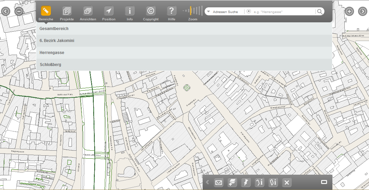Screen dimensions: 369x190
Task: Open the Info panel
Action: (x=130, y=11)
